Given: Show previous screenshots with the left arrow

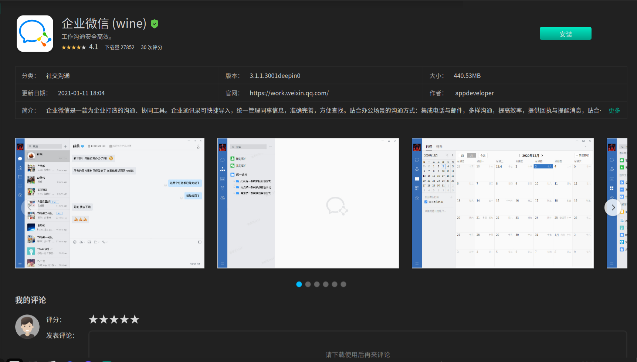Looking at the screenshot, I should (30, 207).
